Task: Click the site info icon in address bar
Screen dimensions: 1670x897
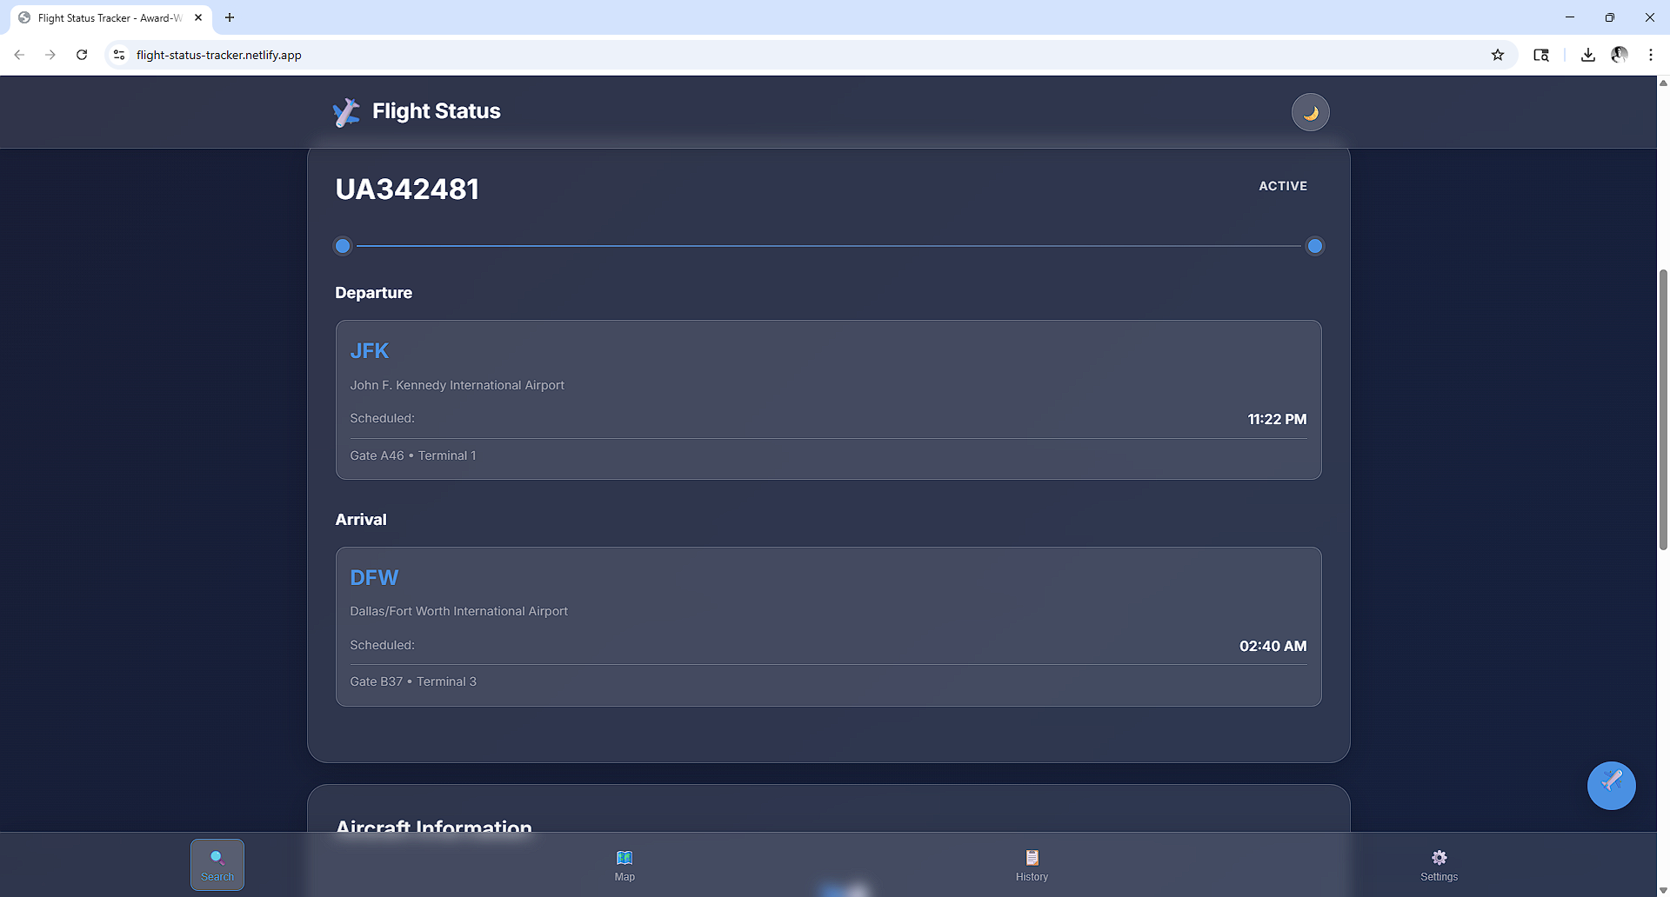Action: point(119,55)
